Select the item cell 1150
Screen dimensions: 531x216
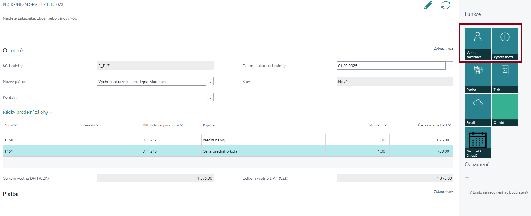click(33, 140)
